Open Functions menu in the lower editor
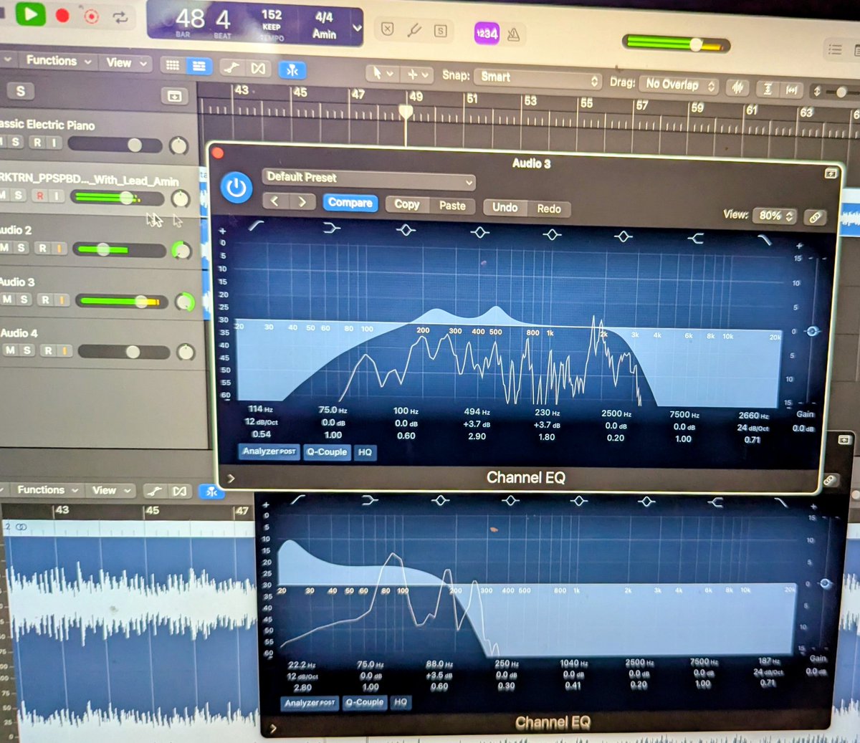This screenshot has height=743, width=860. coord(47,490)
